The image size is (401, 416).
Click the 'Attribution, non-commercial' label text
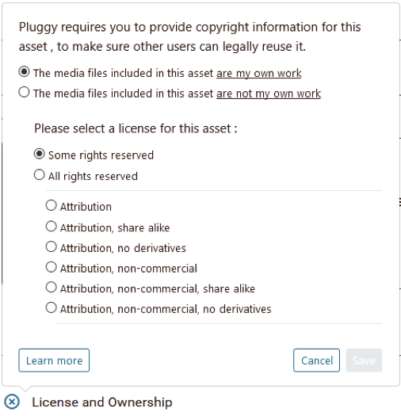click(x=128, y=269)
